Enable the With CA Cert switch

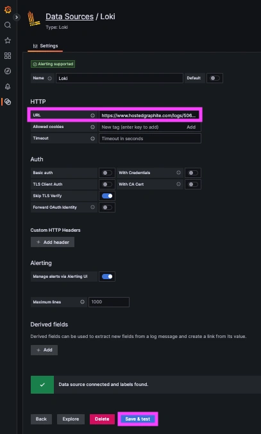point(193,184)
